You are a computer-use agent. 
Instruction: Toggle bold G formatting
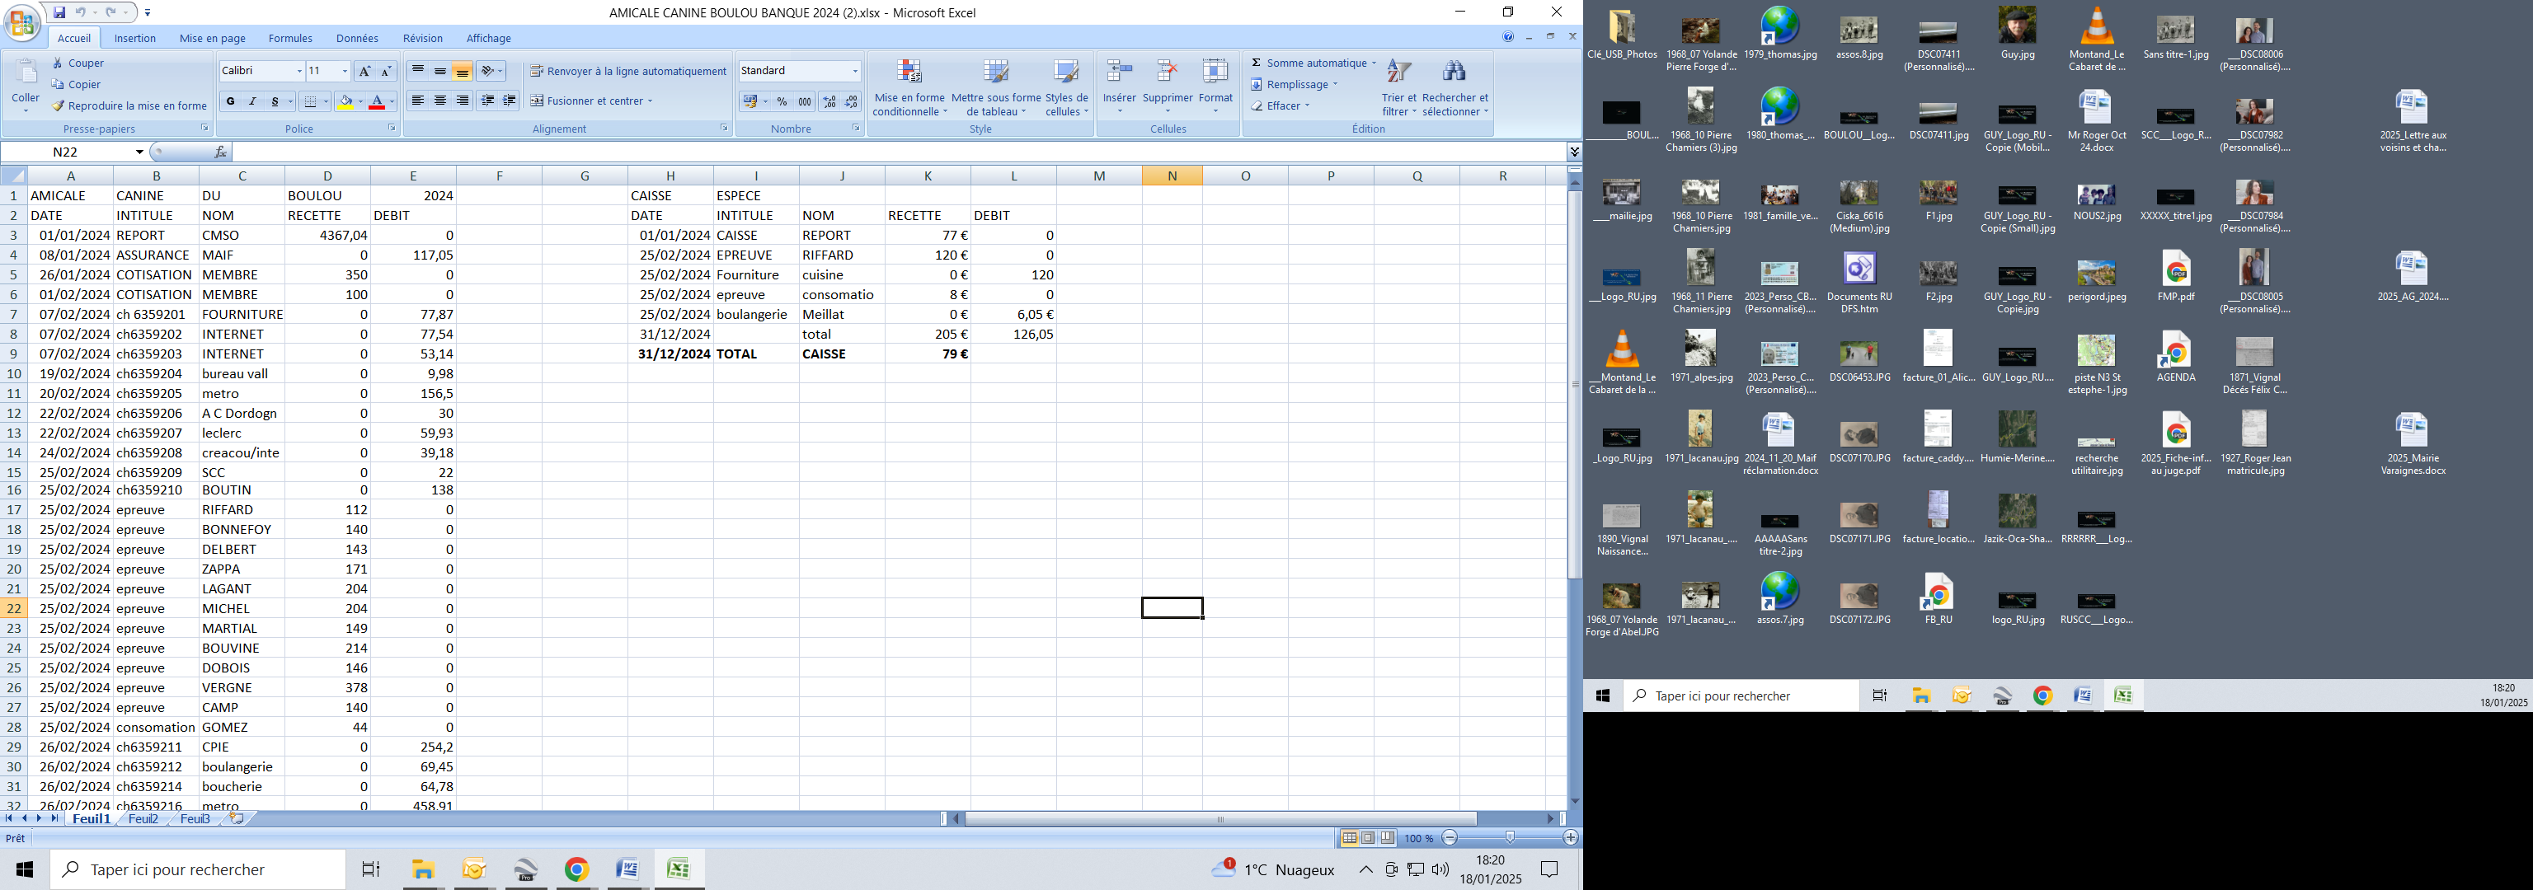click(x=230, y=101)
